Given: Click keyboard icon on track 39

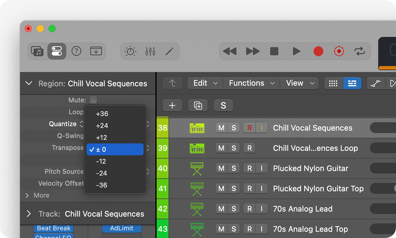Looking at the screenshot, I should tap(197, 148).
